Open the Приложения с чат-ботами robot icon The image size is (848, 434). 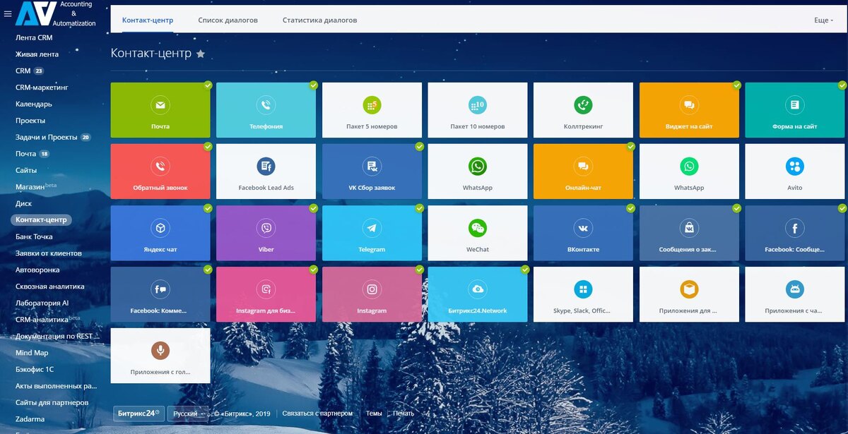(x=795, y=289)
